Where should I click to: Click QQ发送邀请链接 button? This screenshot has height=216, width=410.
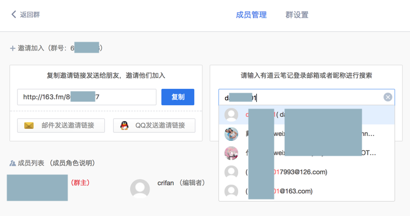pos(154,126)
